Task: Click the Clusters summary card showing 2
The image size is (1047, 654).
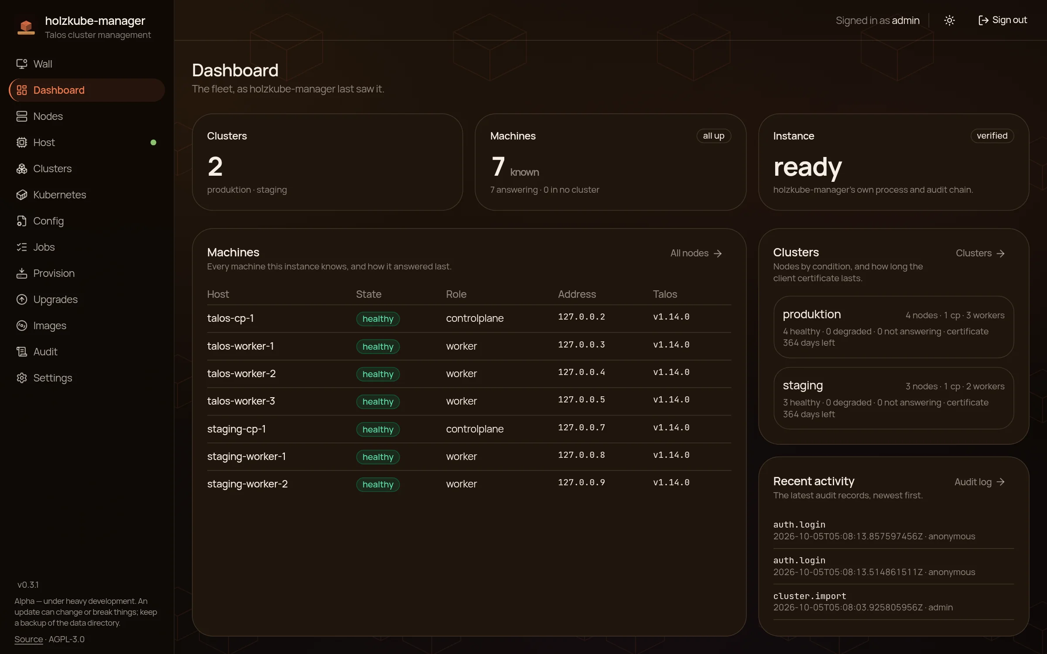Action: point(327,162)
